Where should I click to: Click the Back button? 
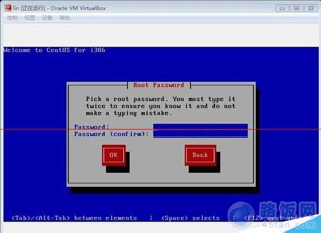(200, 155)
